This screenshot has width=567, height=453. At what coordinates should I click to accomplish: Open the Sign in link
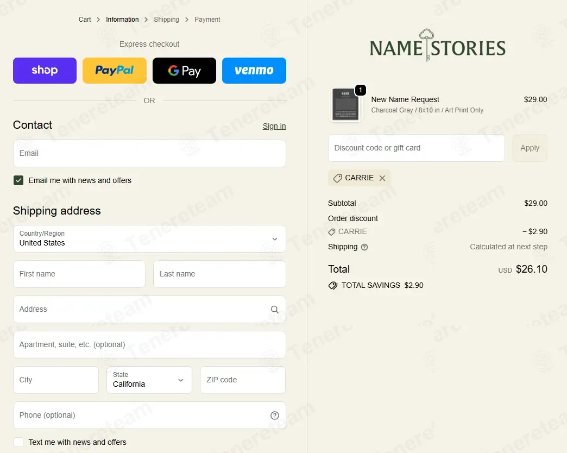pyautogui.click(x=274, y=126)
